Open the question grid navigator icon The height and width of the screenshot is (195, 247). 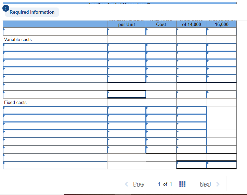pos(182,184)
